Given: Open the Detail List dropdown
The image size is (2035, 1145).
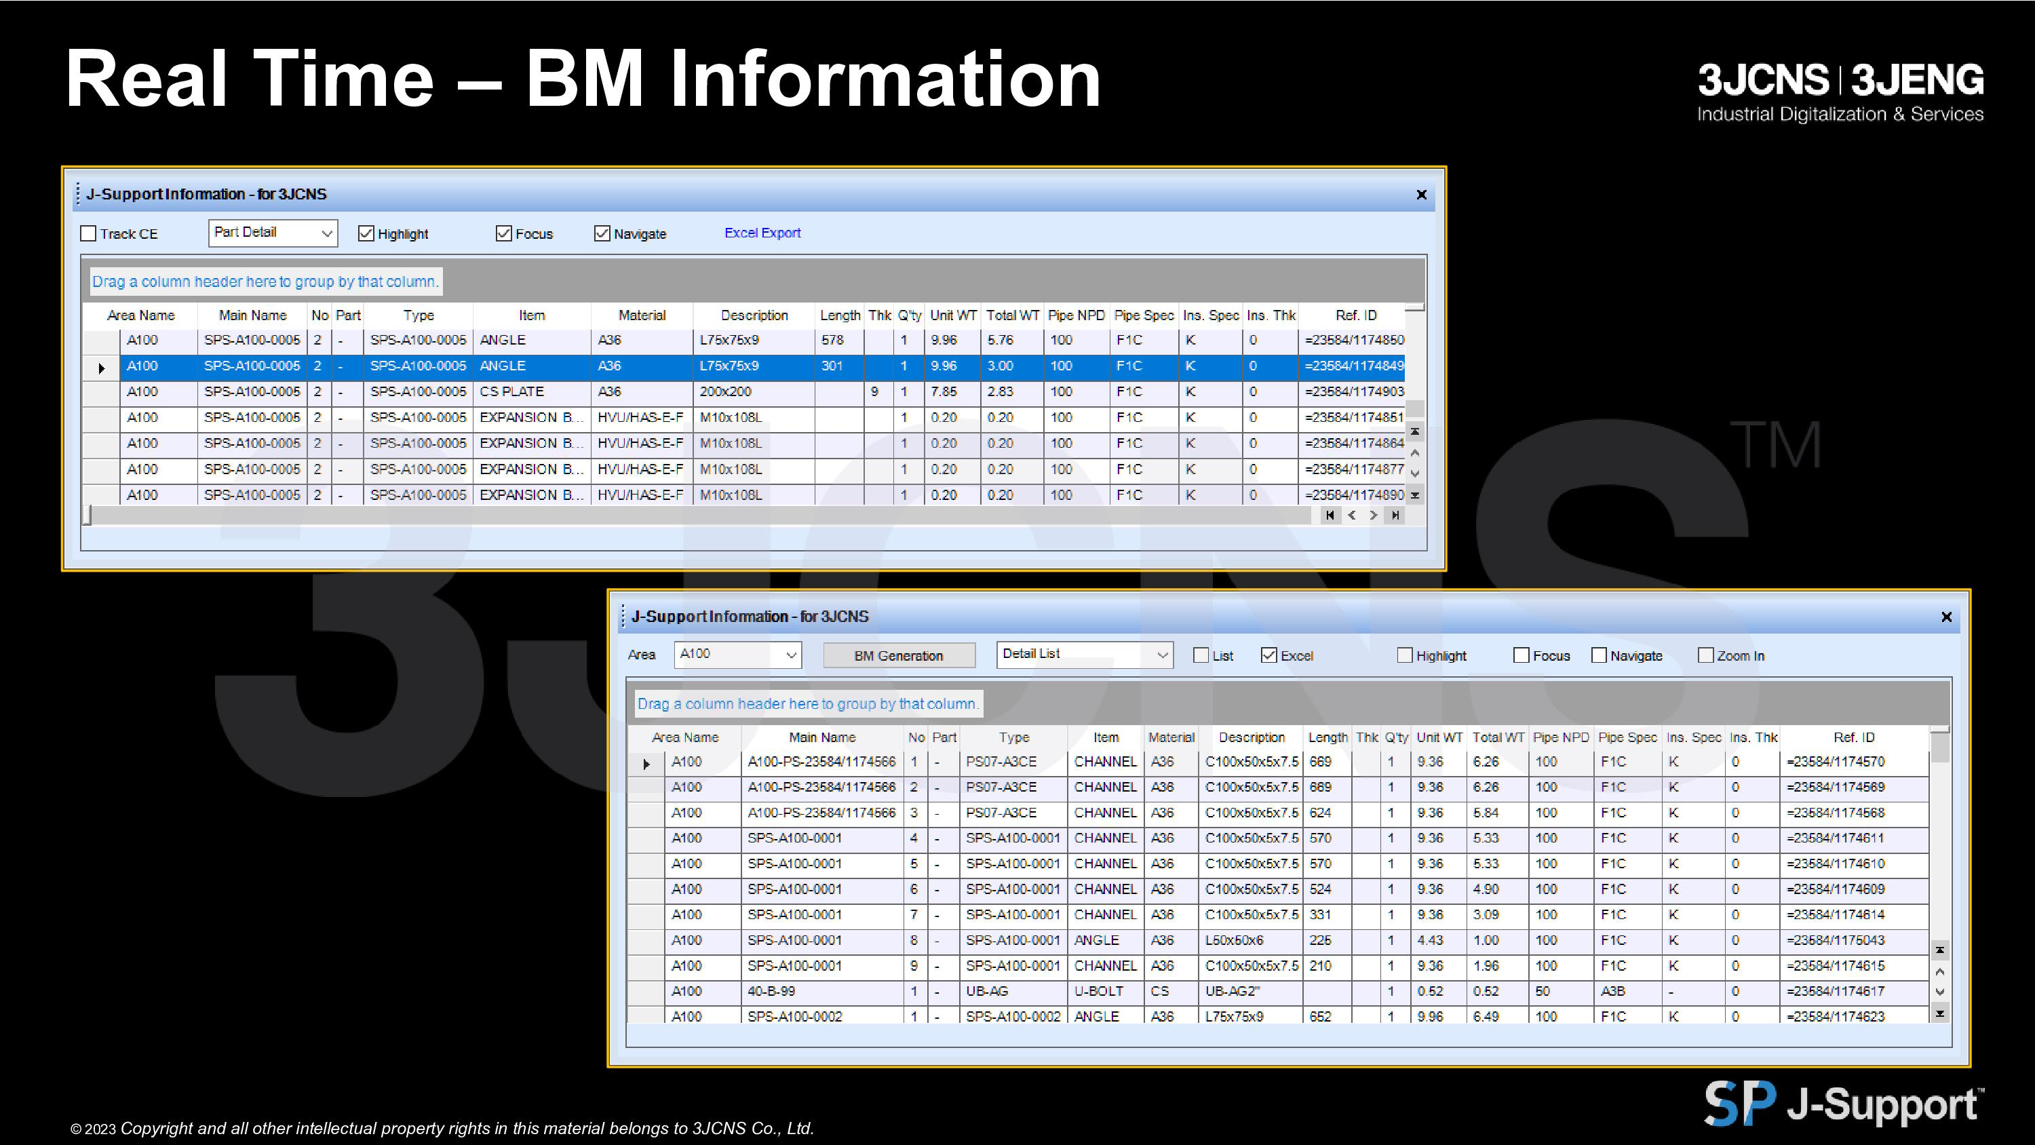Looking at the screenshot, I should [1085, 655].
